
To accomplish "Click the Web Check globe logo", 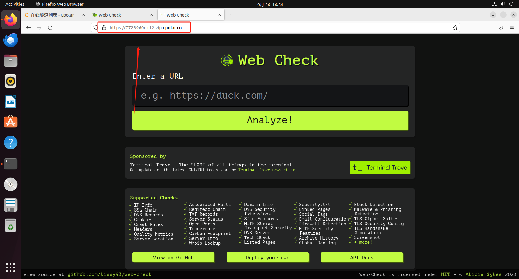I will pyautogui.click(x=227, y=60).
